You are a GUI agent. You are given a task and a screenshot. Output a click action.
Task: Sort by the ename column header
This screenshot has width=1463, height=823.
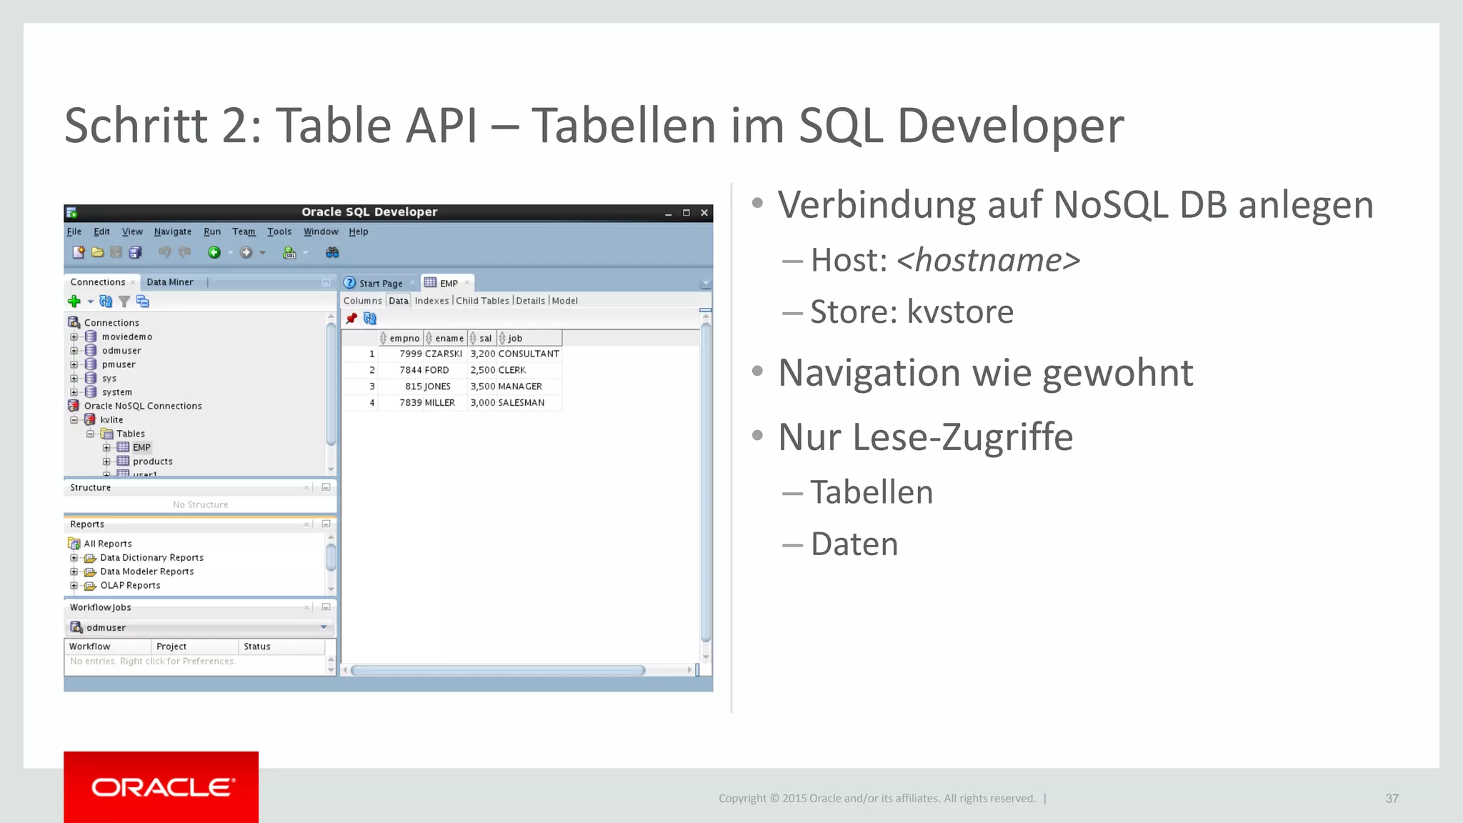tap(446, 338)
